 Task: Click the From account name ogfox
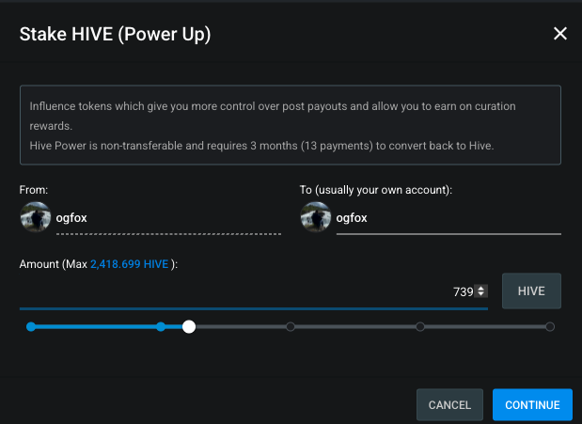coord(71,218)
